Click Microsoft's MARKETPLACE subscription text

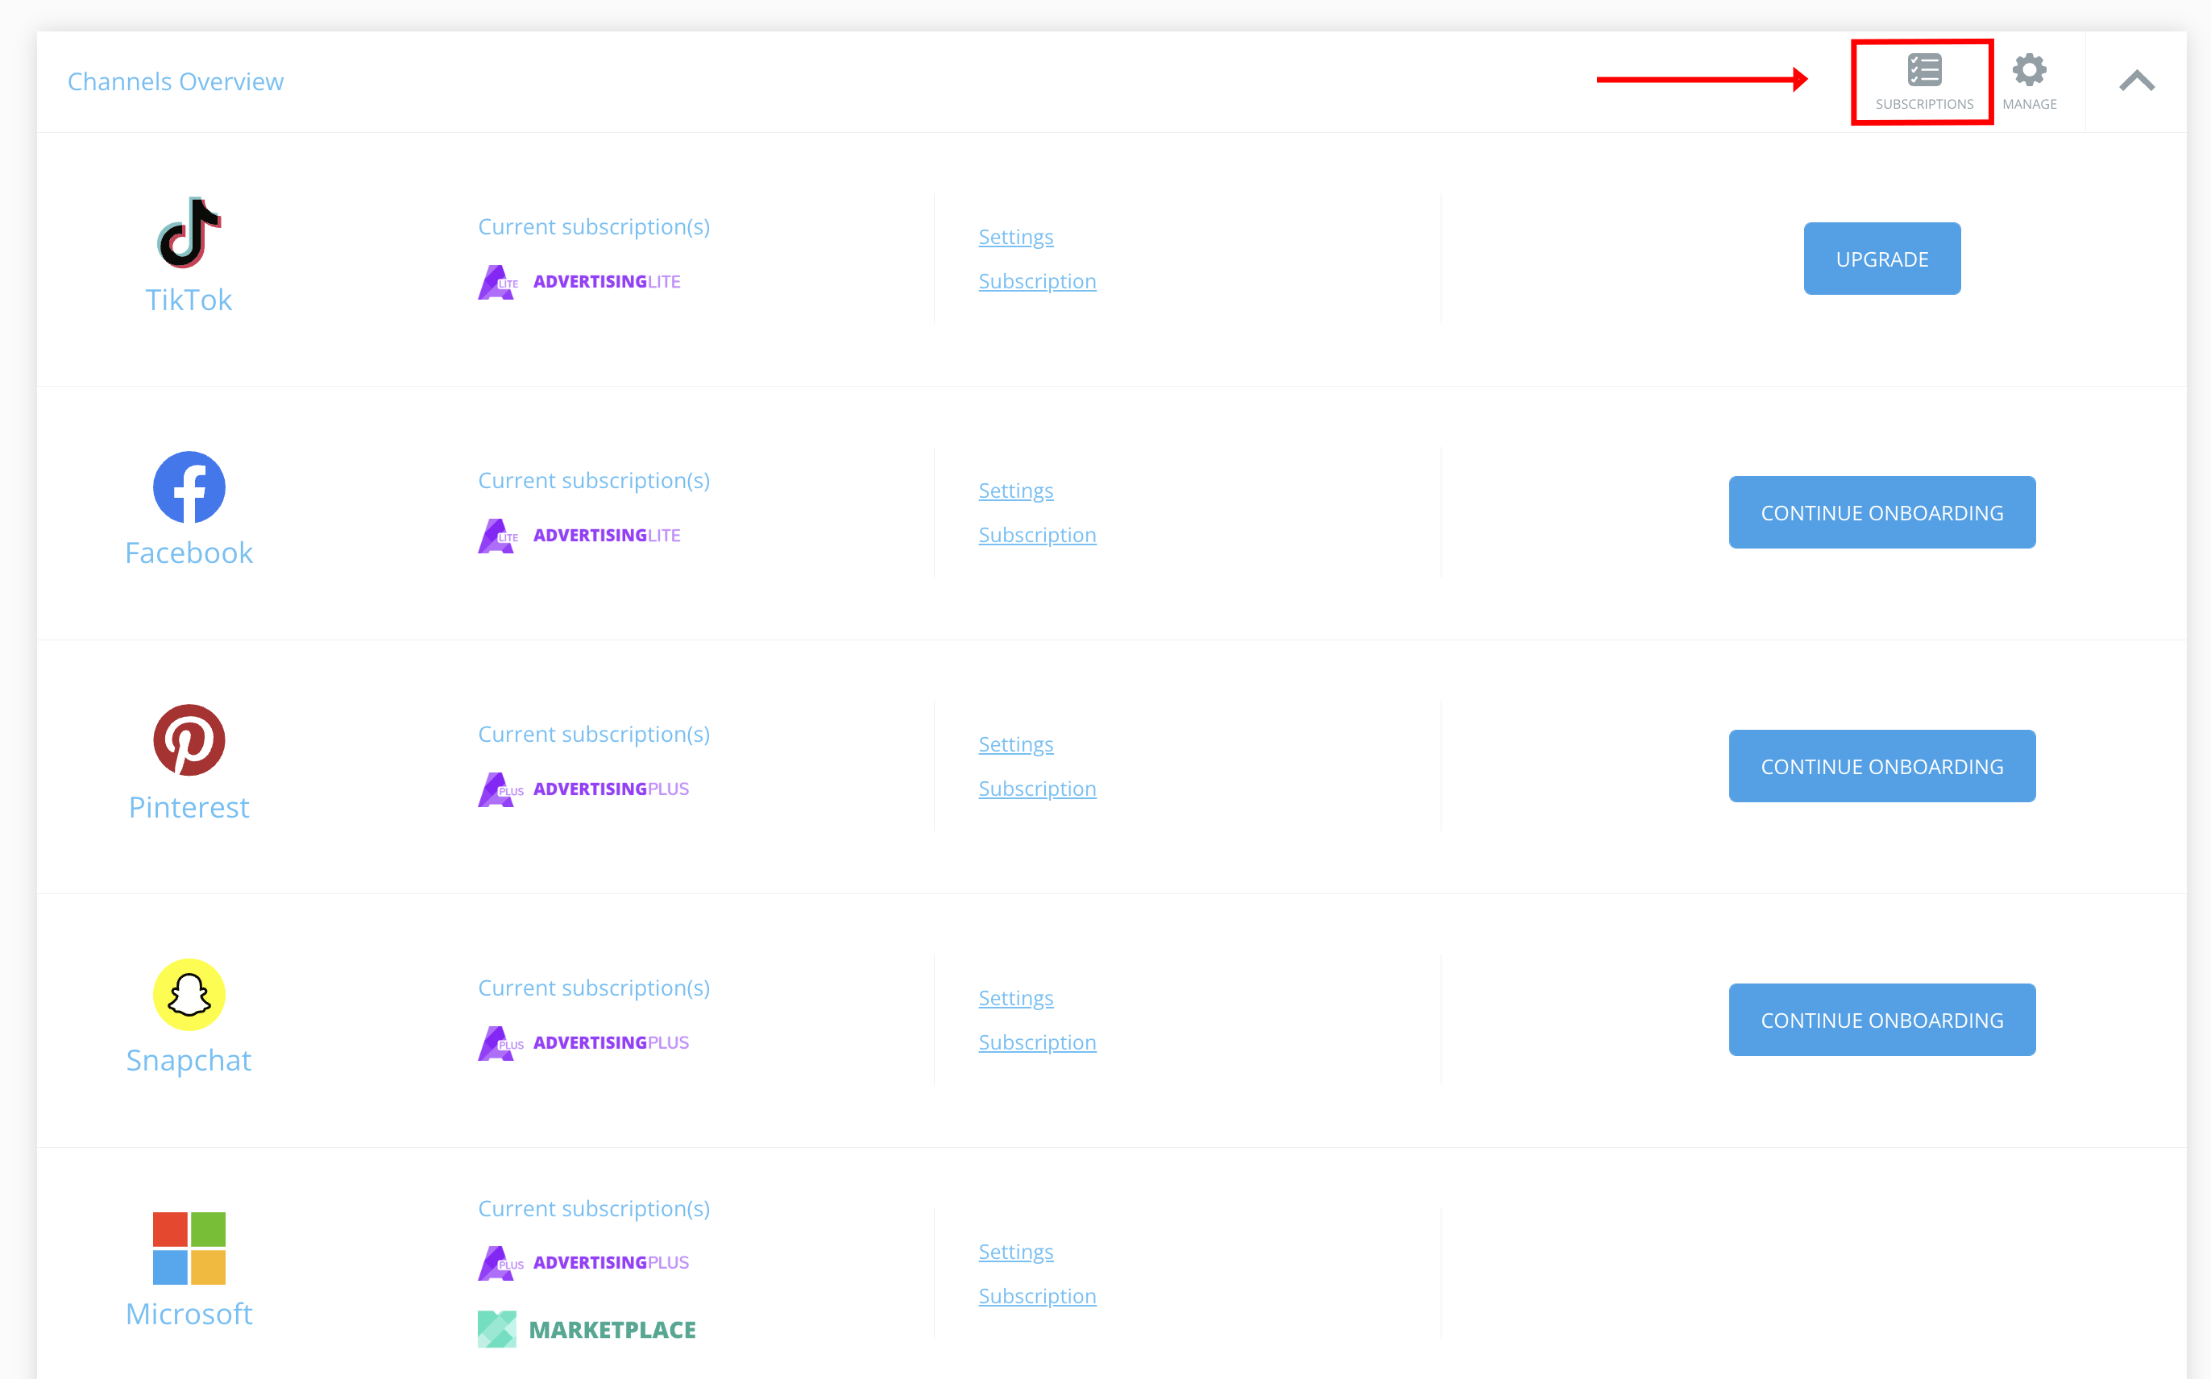pyautogui.click(x=612, y=1330)
